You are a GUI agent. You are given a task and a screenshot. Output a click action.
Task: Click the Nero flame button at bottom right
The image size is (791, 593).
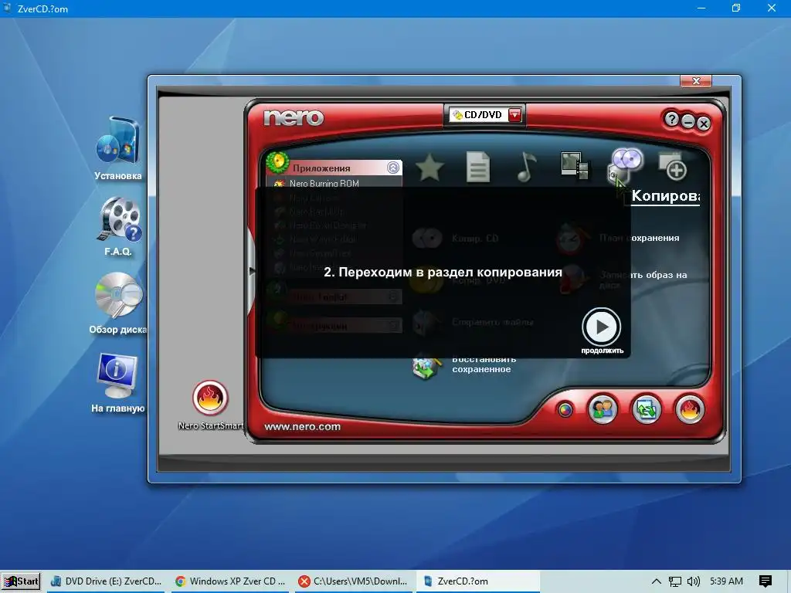[690, 409]
